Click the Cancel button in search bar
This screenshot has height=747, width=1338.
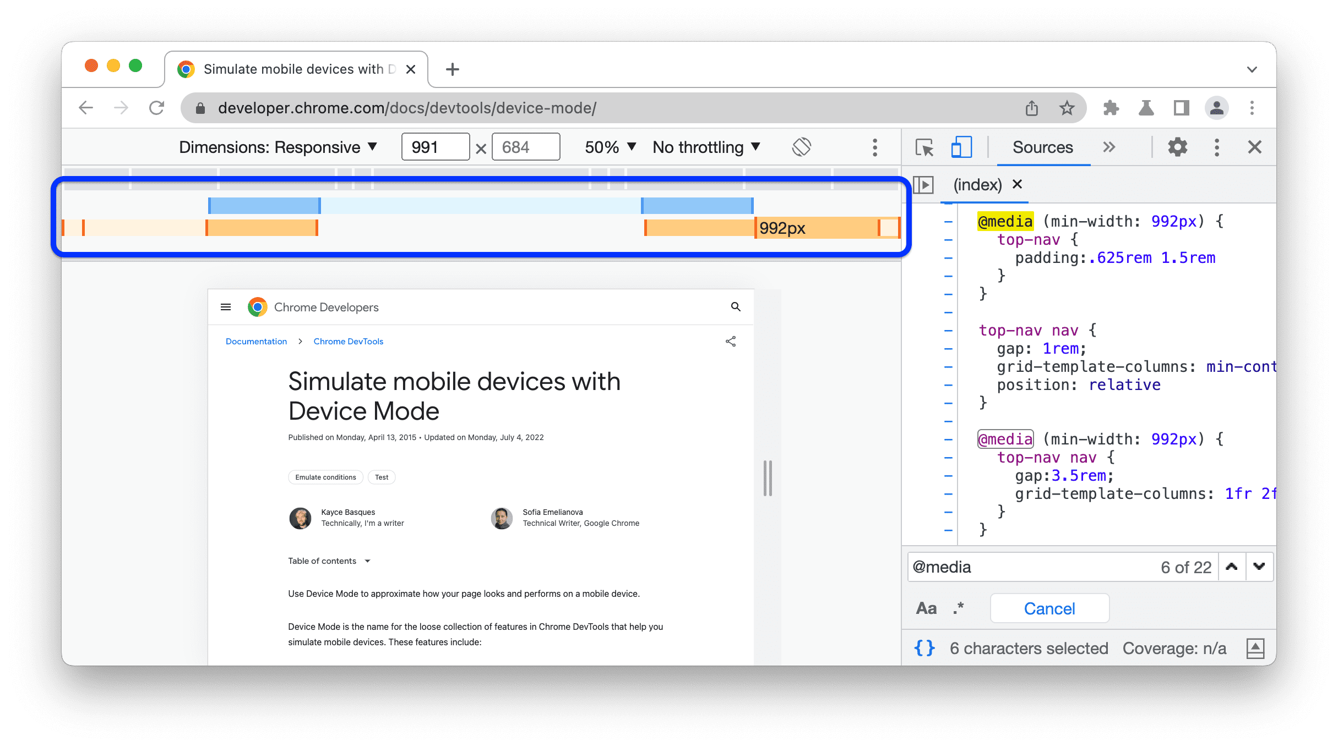[x=1051, y=607]
